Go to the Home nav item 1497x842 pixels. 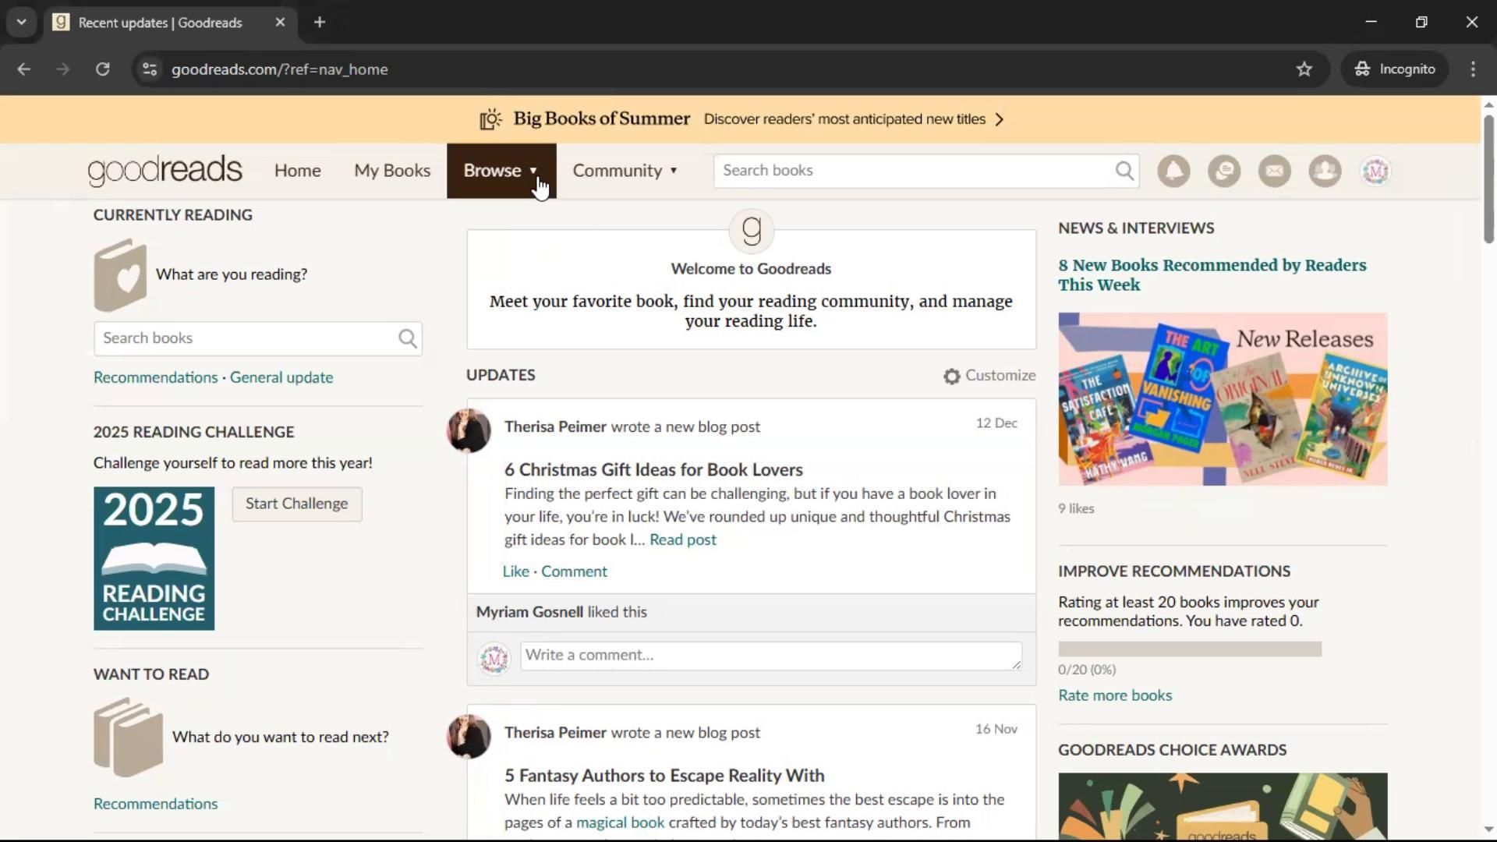click(297, 171)
